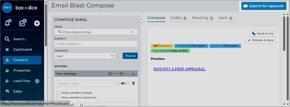
Task: Click the envelope icon on Submit for Approval
Action: point(245,6)
